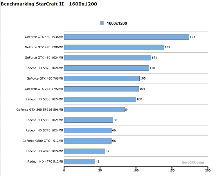Select the Radeon HD 4770 512MB bar
The width and height of the screenshot is (216, 176).
point(80,162)
